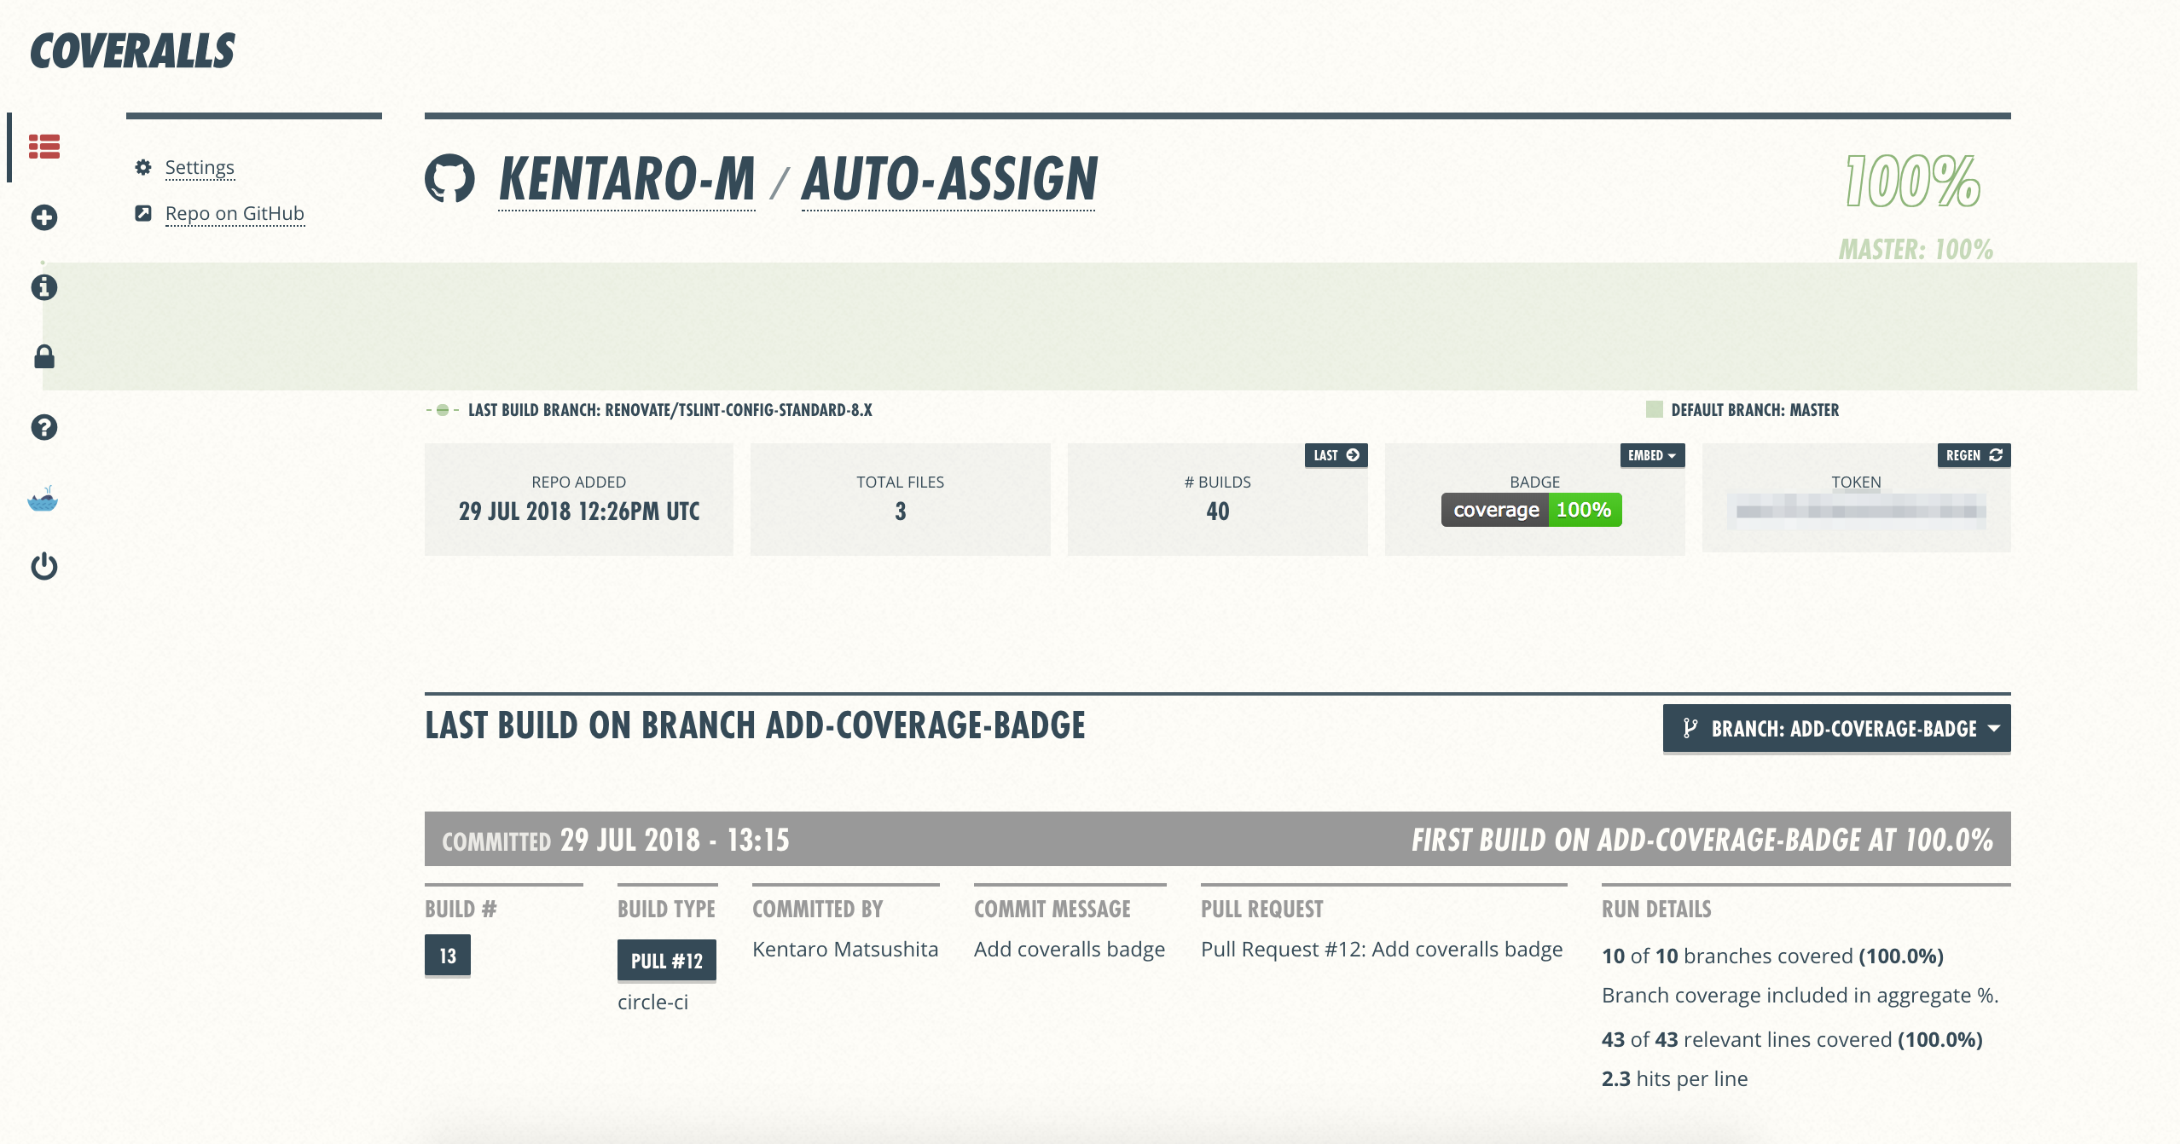
Task: Open the info icon in sidebar
Action: point(44,287)
